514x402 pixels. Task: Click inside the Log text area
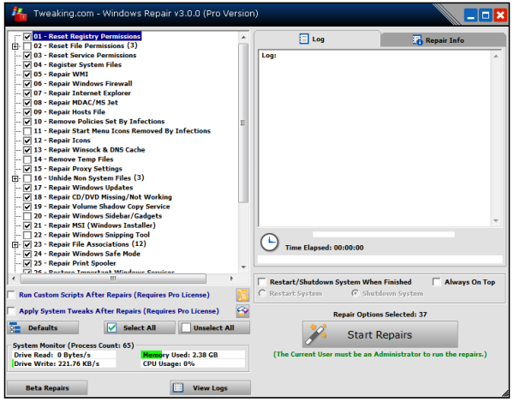(374, 138)
